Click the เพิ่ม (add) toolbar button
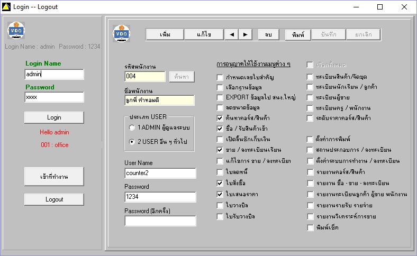The image size is (417, 256). pos(165,34)
